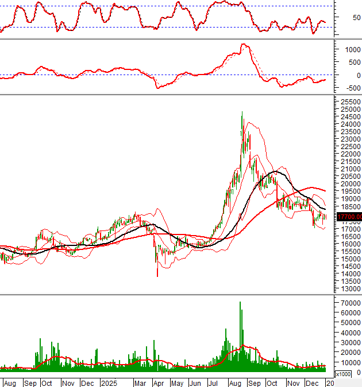
Task: Click the x1000 volume multiplier label
Action: 343,374
